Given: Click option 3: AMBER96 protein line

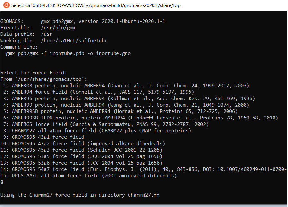Looking at the screenshot, I should [129, 99].
